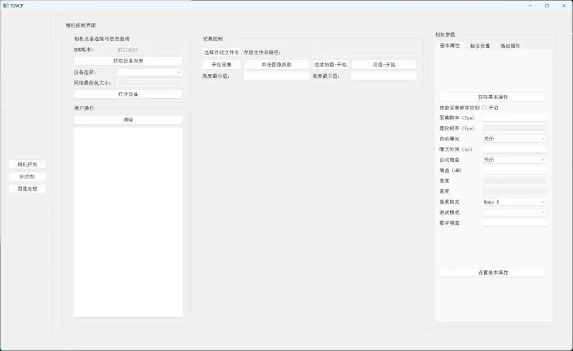
Task: Click the 曝光时间 (us) input field
Action: pyautogui.click(x=514, y=149)
